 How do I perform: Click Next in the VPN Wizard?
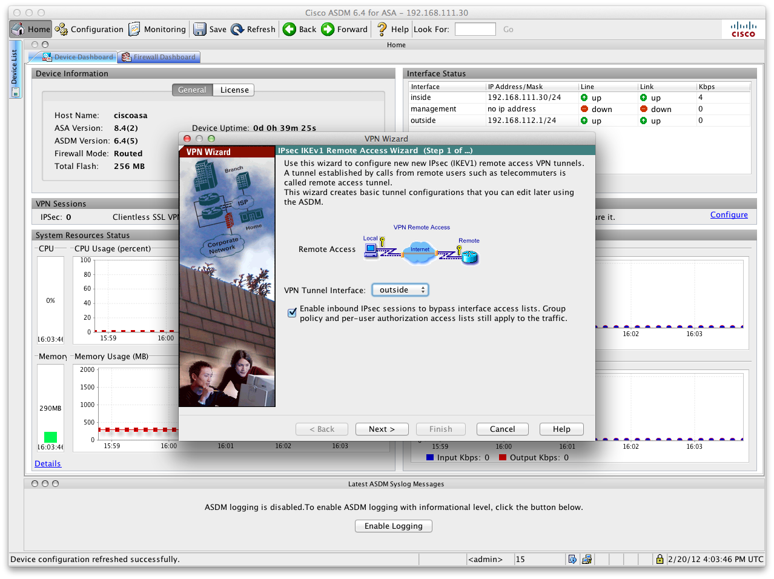[x=382, y=429]
